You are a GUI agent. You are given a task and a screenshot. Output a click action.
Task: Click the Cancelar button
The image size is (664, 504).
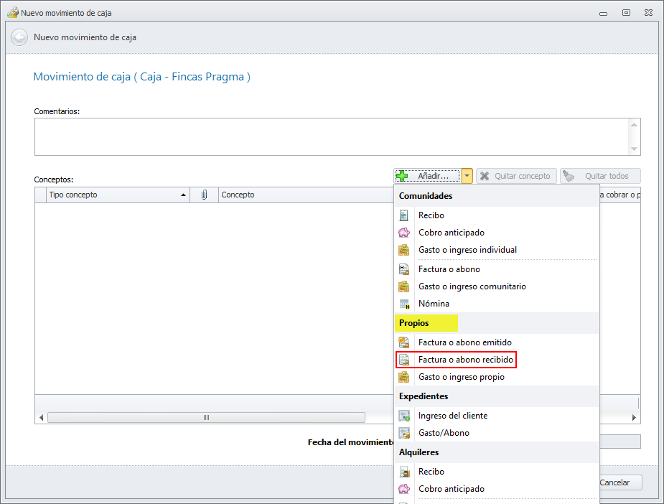tap(620, 482)
